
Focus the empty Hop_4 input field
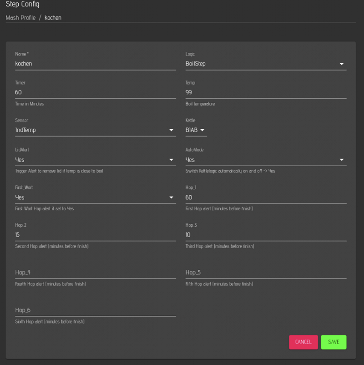click(x=95, y=273)
